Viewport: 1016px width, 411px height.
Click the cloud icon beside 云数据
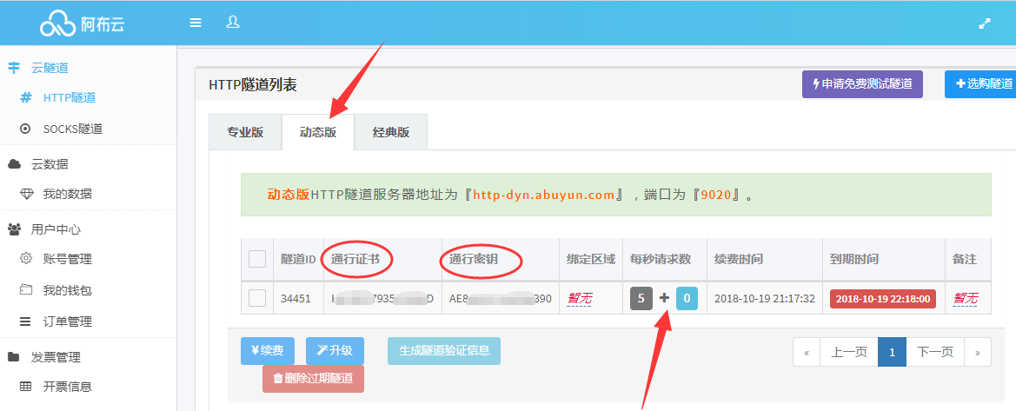14,164
